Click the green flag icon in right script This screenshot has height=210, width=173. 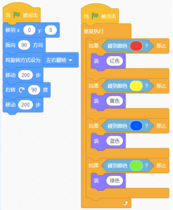coord(95,16)
